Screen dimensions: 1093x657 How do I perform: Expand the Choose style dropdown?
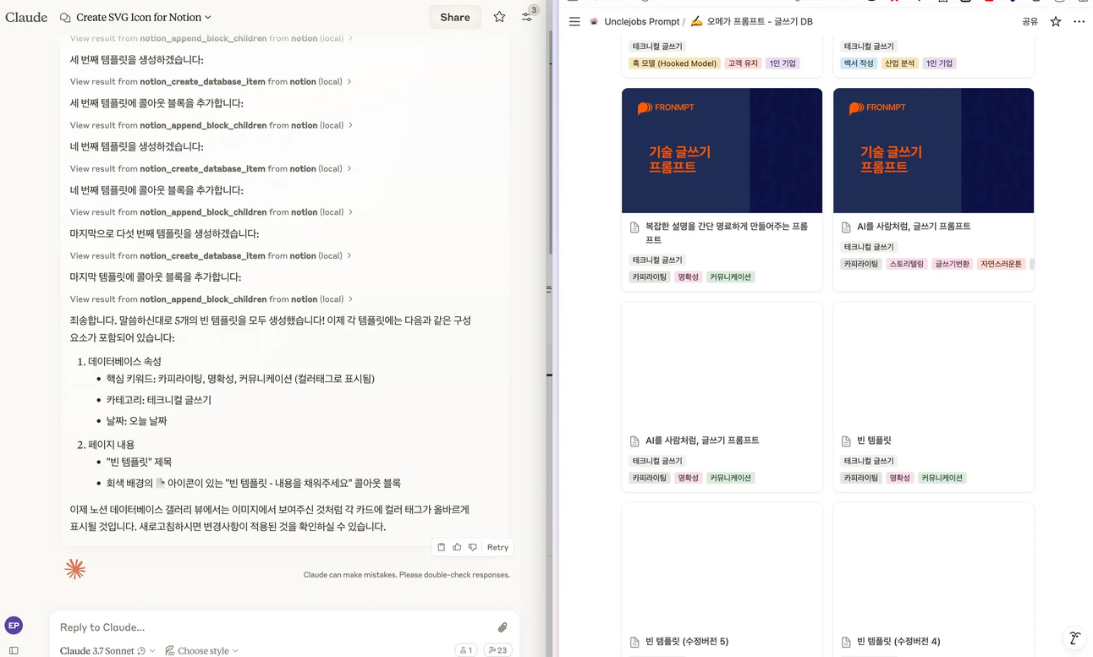(x=202, y=650)
